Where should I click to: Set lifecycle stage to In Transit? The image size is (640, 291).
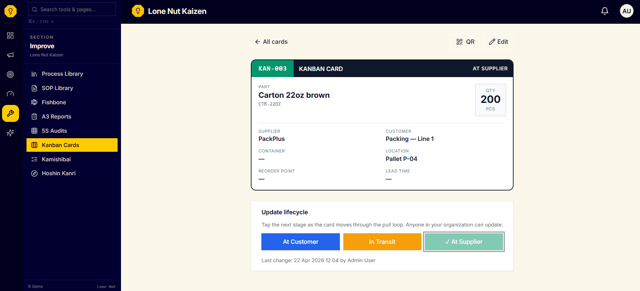click(382, 242)
